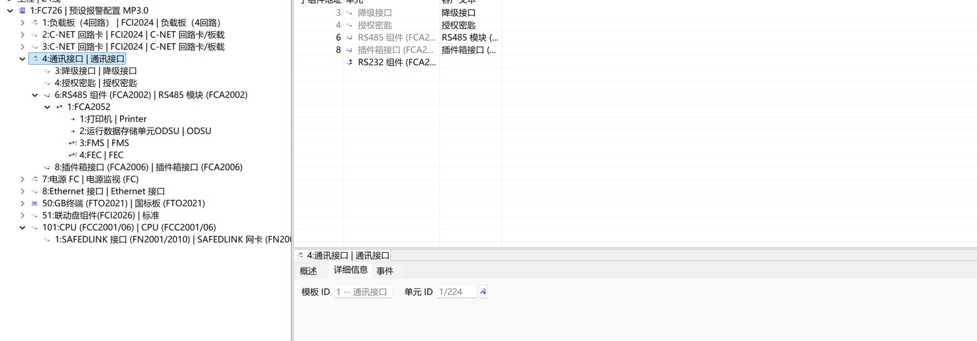Viewport: 977px width, 341px height.
Task: Click the icon beside 6:RS485 组件 tree row
Action: click(47, 95)
